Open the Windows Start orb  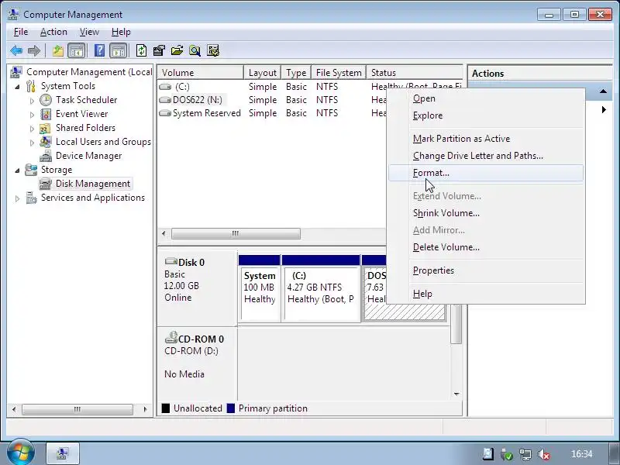tap(20, 453)
